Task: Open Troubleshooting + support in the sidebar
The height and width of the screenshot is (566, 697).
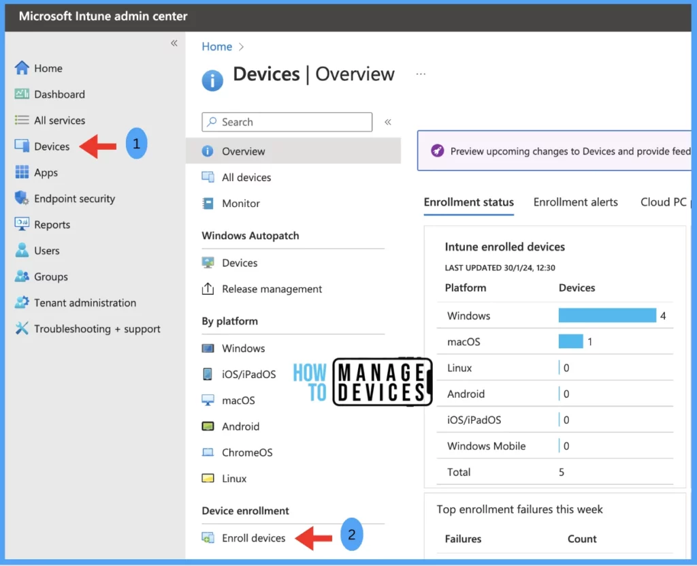Action: click(x=97, y=329)
